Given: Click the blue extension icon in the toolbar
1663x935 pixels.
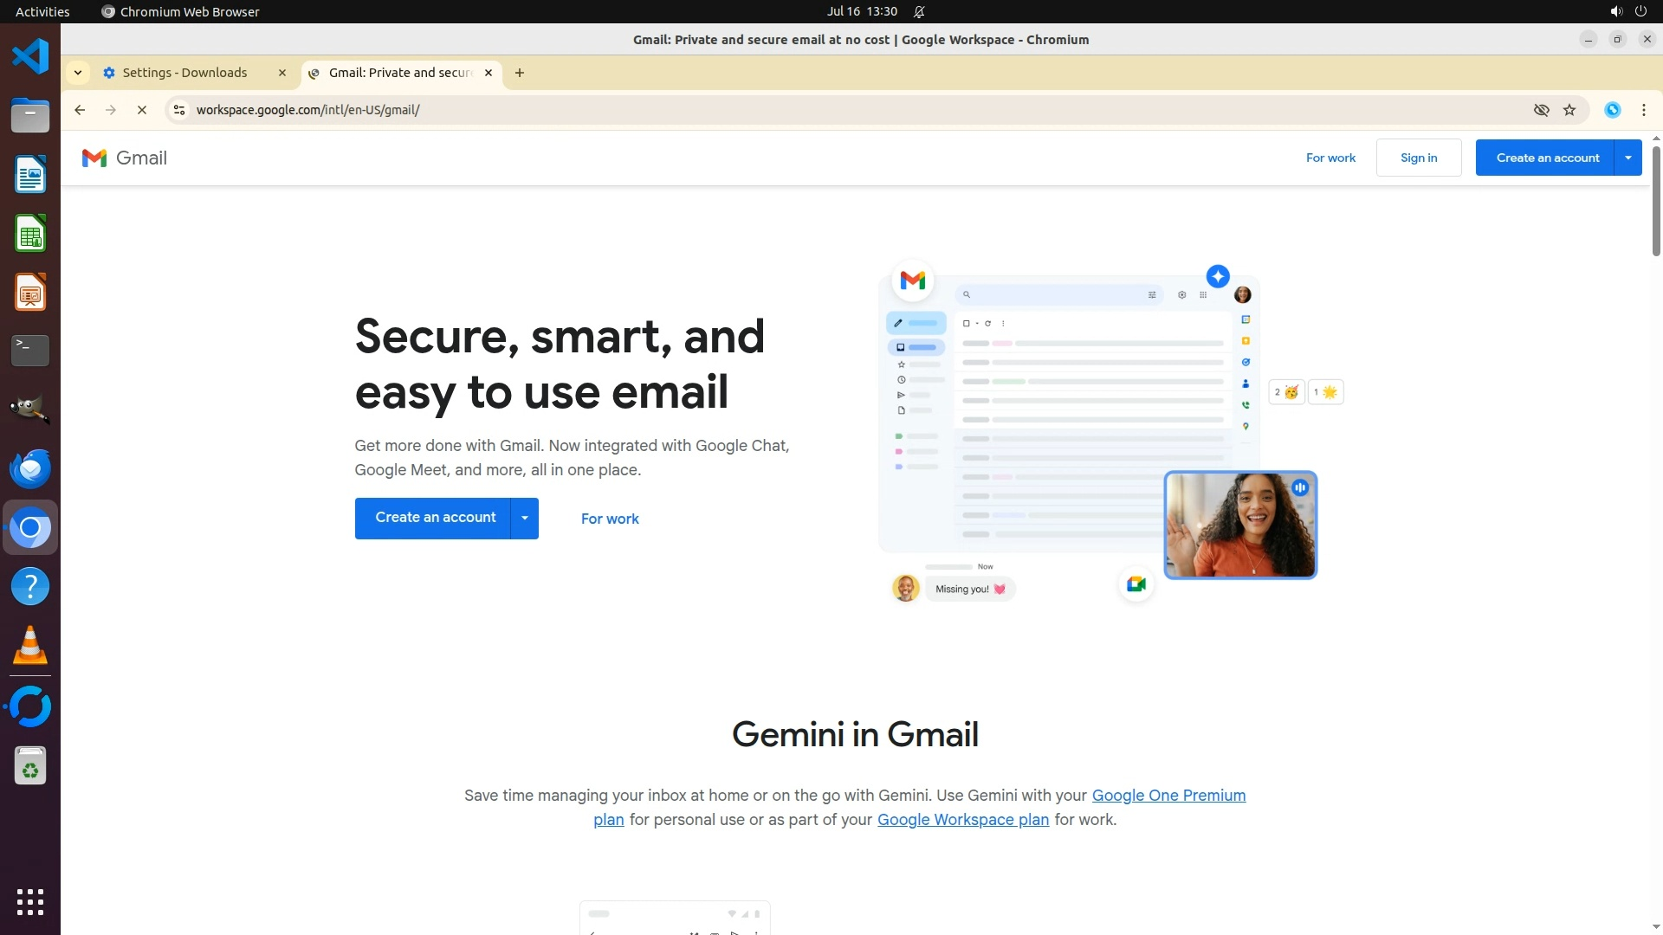Looking at the screenshot, I should point(1612,110).
